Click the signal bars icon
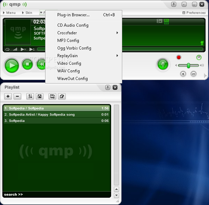Viewport: 209px width, 205px height. (x=15, y=49)
